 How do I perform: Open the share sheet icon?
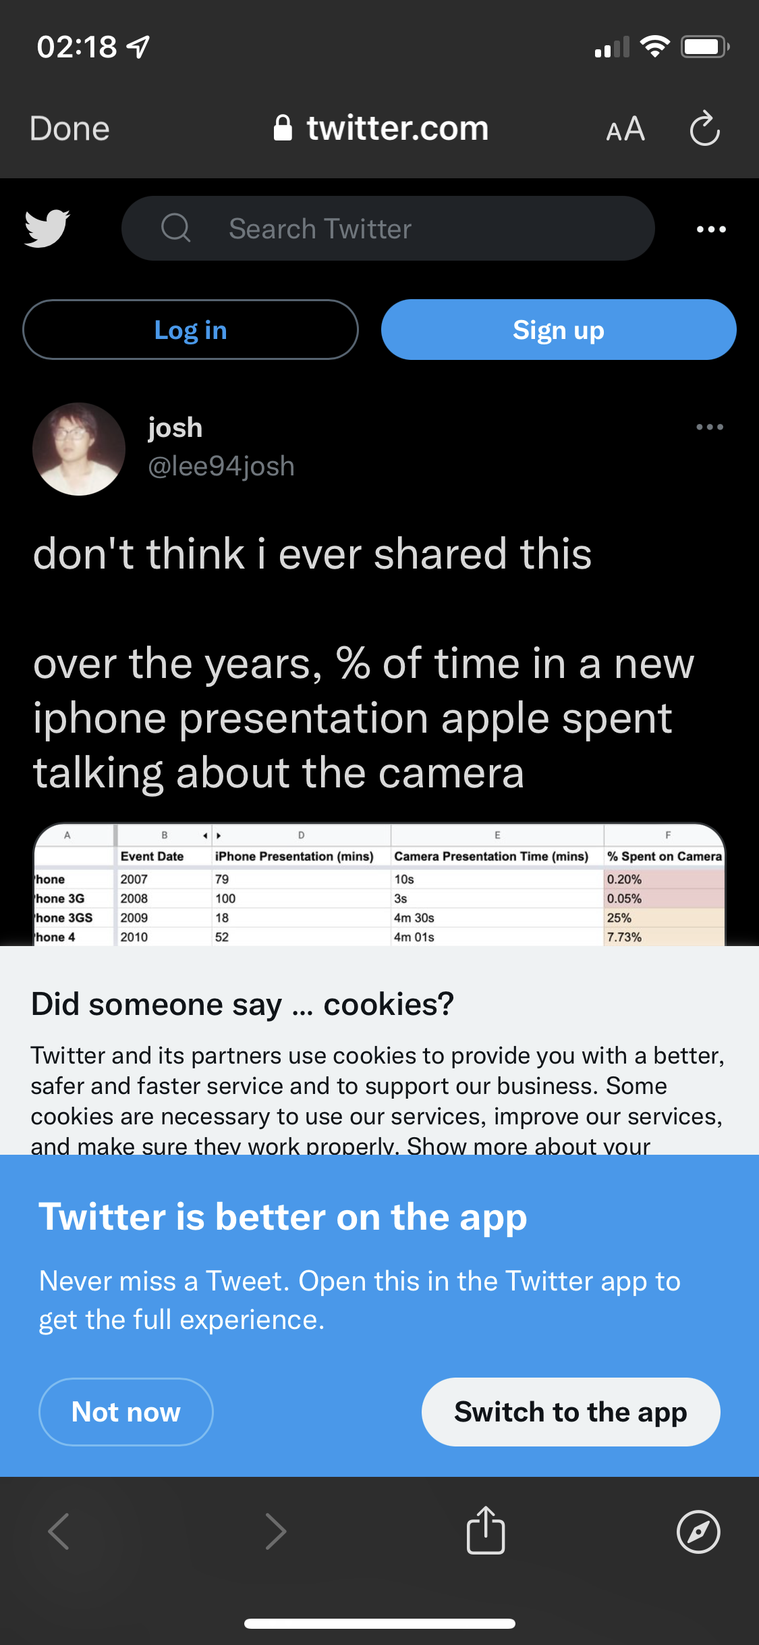point(486,1531)
